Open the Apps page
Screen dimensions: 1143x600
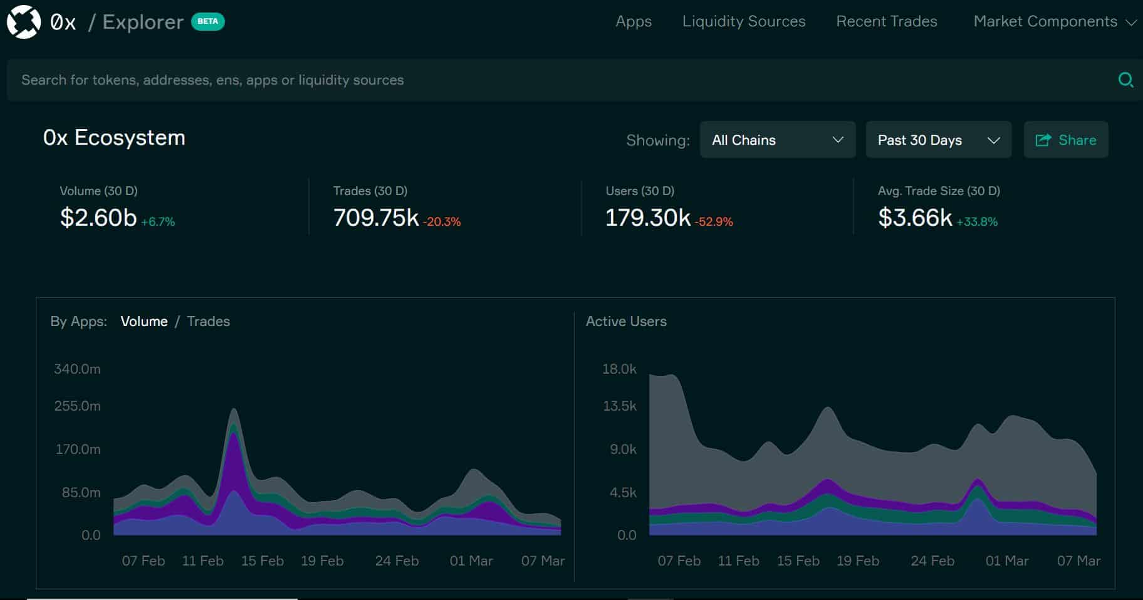[634, 21]
